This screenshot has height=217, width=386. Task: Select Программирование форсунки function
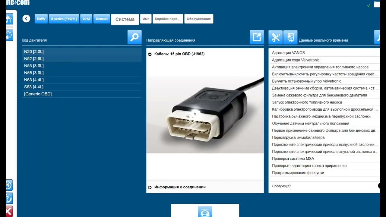click(324, 173)
